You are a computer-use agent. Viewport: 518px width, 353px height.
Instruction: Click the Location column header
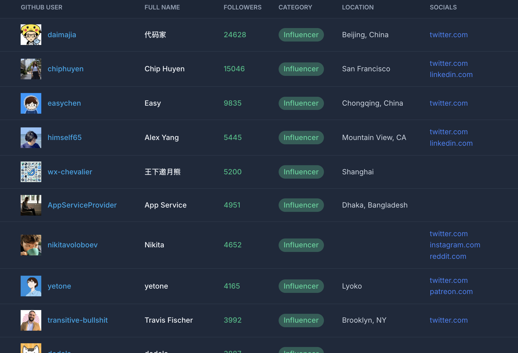click(357, 7)
